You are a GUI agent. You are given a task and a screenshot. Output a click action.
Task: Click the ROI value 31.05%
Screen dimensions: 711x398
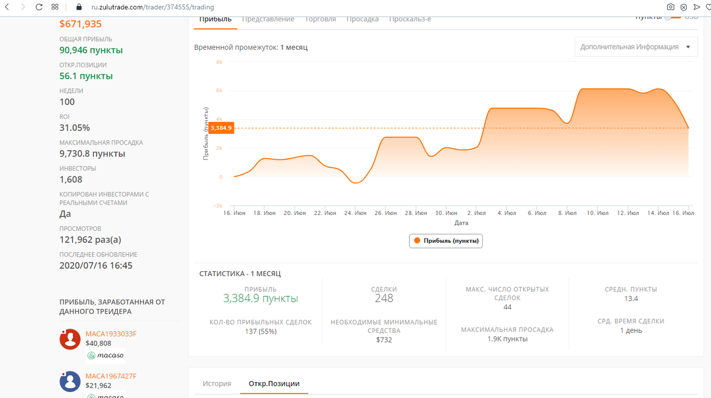click(75, 128)
